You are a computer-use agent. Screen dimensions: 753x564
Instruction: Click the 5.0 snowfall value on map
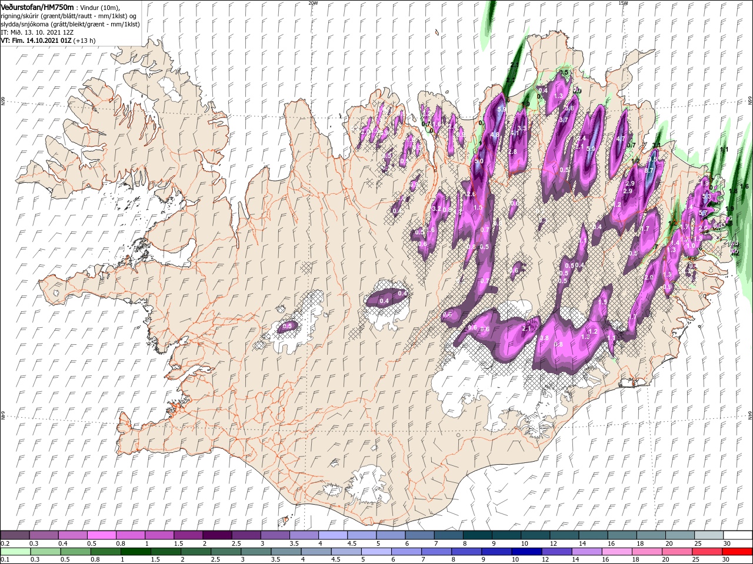coord(479,161)
